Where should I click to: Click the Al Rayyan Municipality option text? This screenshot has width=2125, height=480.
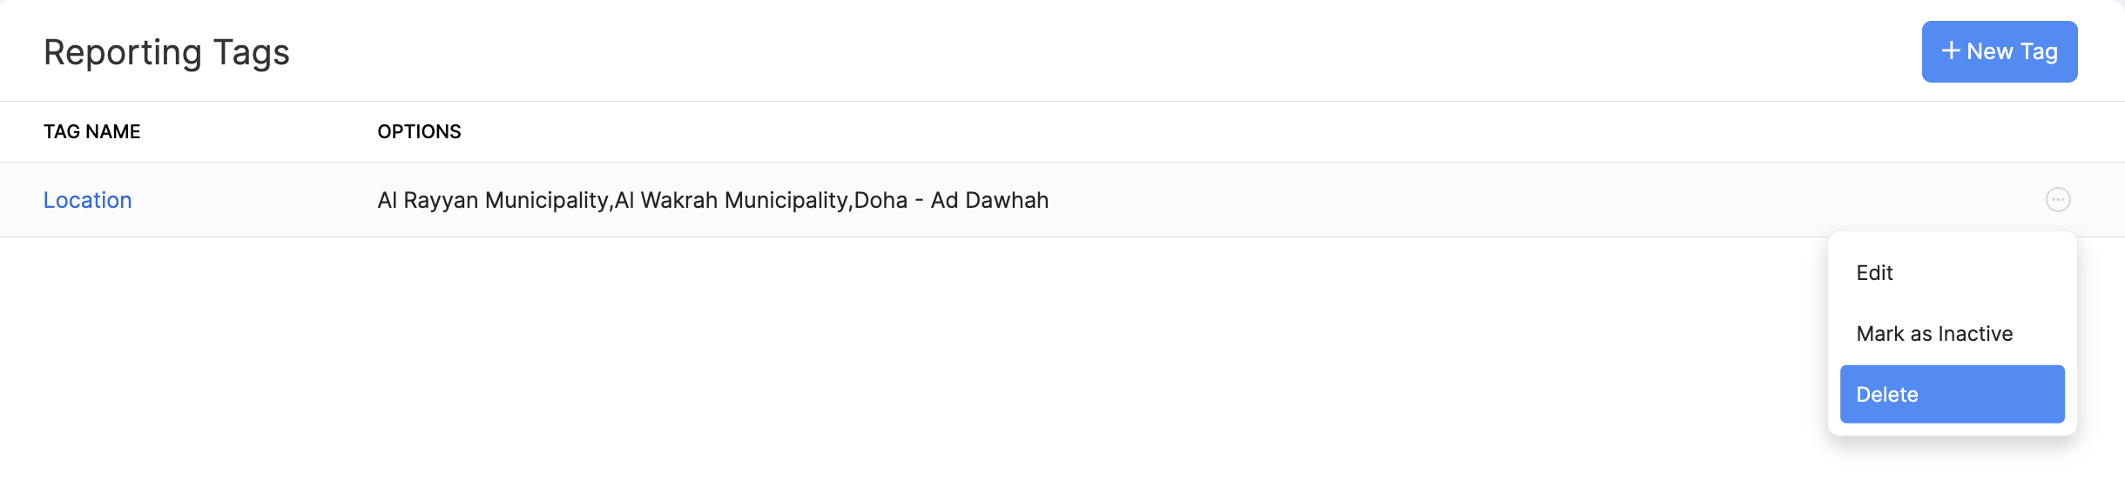(x=493, y=201)
